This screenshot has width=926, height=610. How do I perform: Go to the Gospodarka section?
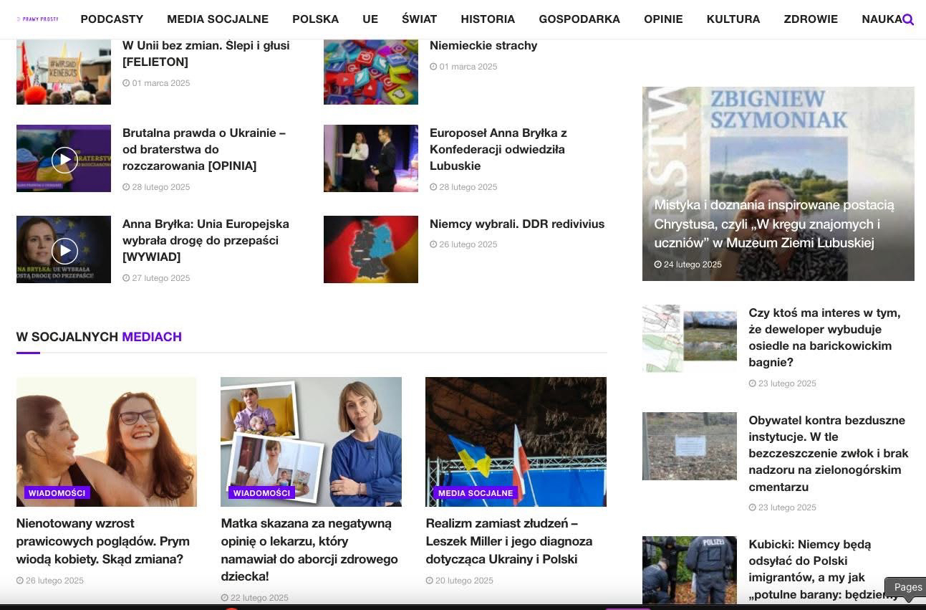pos(579,19)
